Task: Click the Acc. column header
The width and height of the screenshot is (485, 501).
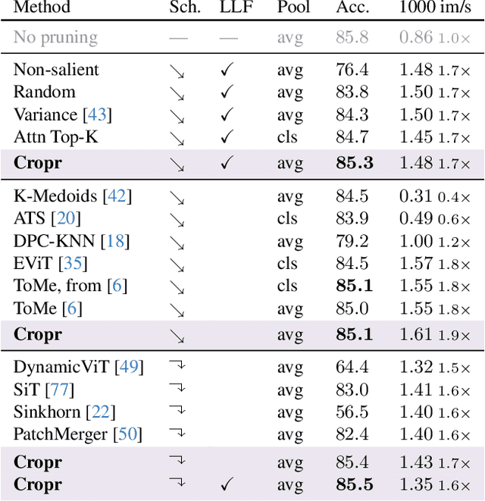Action: (x=352, y=8)
